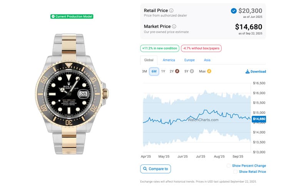Click the Compare to button
Screen dimensions: 281x186
pos(156,169)
